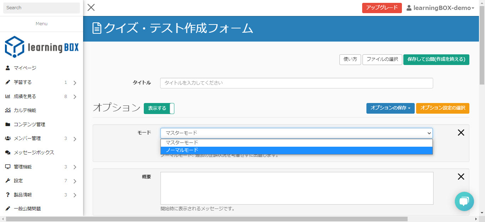Click the horizontal scrollbar at the bottom
The width and height of the screenshot is (485, 222).
pyautogui.click(x=207, y=219)
